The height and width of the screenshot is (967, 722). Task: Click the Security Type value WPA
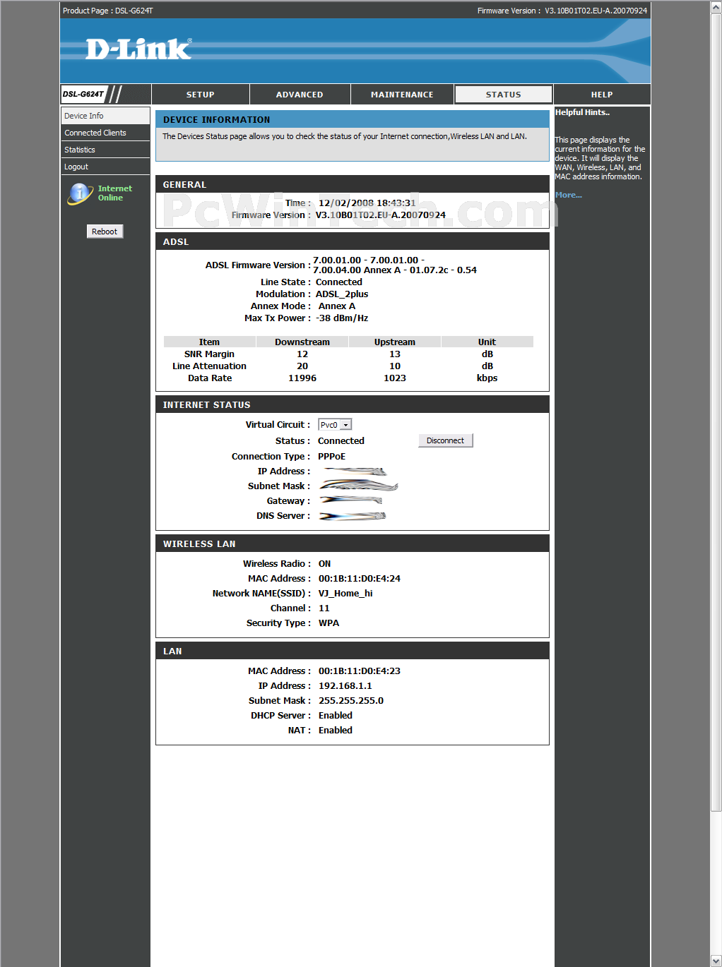pyautogui.click(x=329, y=623)
